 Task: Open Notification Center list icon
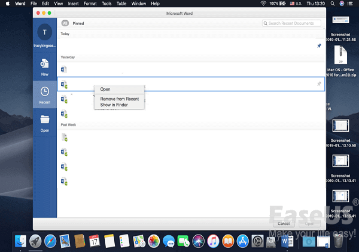[x=351, y=4]
